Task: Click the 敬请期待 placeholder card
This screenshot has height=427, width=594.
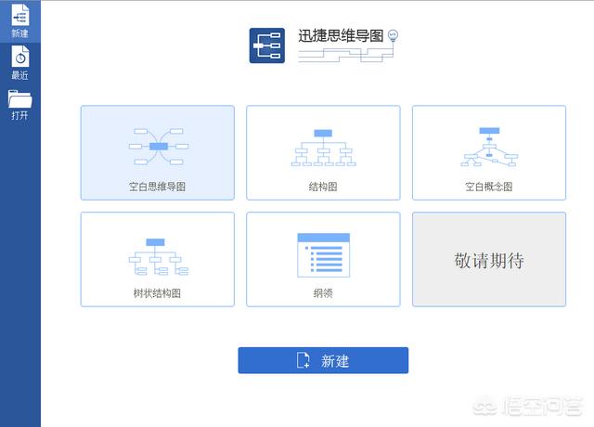Action: click(489, 259)
